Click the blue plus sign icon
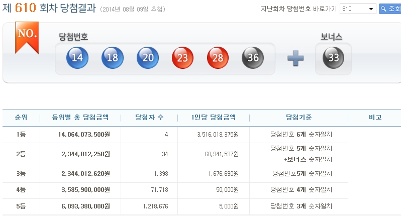Screen dimensions: 401x219 tap(295, 58)
